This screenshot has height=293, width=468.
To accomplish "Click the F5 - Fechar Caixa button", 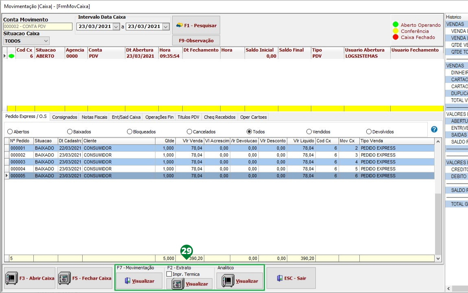I will tap(85, 278).
